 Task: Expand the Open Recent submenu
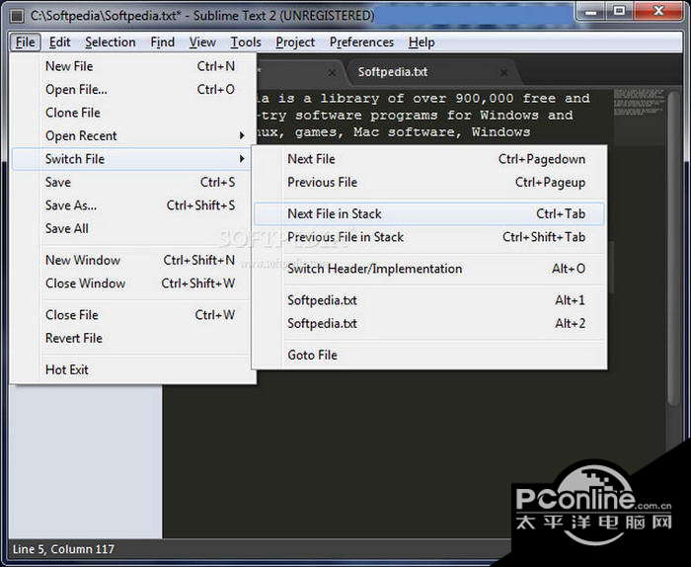pos(132,135)
